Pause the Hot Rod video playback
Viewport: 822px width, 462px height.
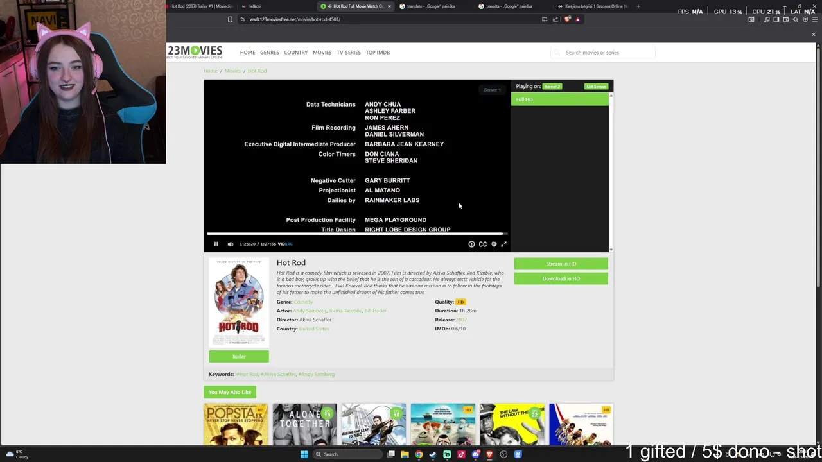point(216,244)
